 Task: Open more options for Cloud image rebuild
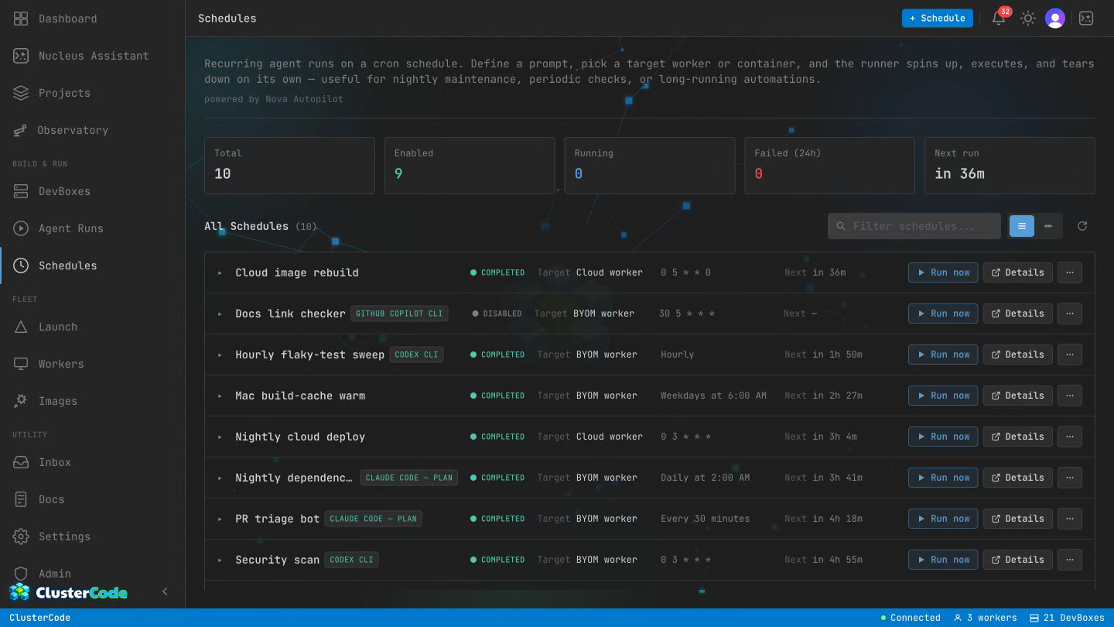click(1070, 272)
